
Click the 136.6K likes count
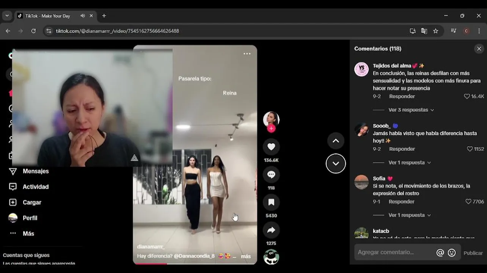click(271, 160)
